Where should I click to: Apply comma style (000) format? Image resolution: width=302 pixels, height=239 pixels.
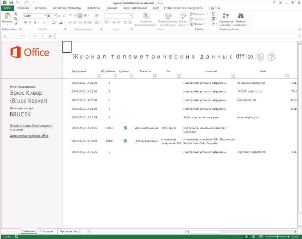tap(119, 22)
